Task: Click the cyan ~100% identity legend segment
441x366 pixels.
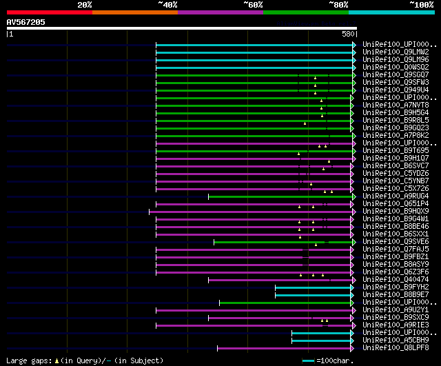Action: pos(392,12)
